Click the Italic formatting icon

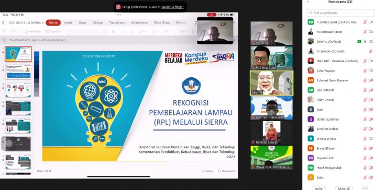pyautogui.click(x=123, y=31)
